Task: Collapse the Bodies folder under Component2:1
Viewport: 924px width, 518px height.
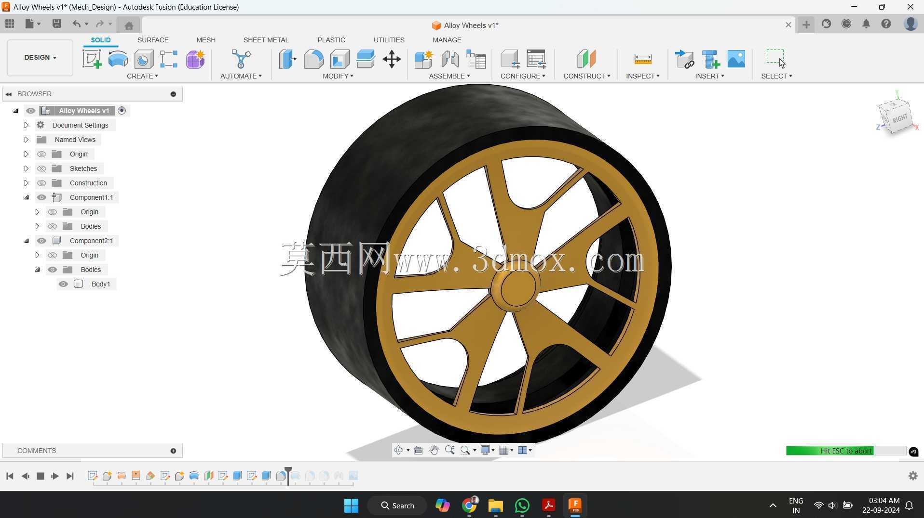Action: (37, 270)
